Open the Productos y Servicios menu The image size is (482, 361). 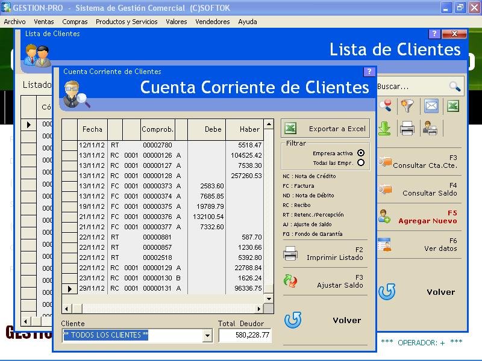127,22
